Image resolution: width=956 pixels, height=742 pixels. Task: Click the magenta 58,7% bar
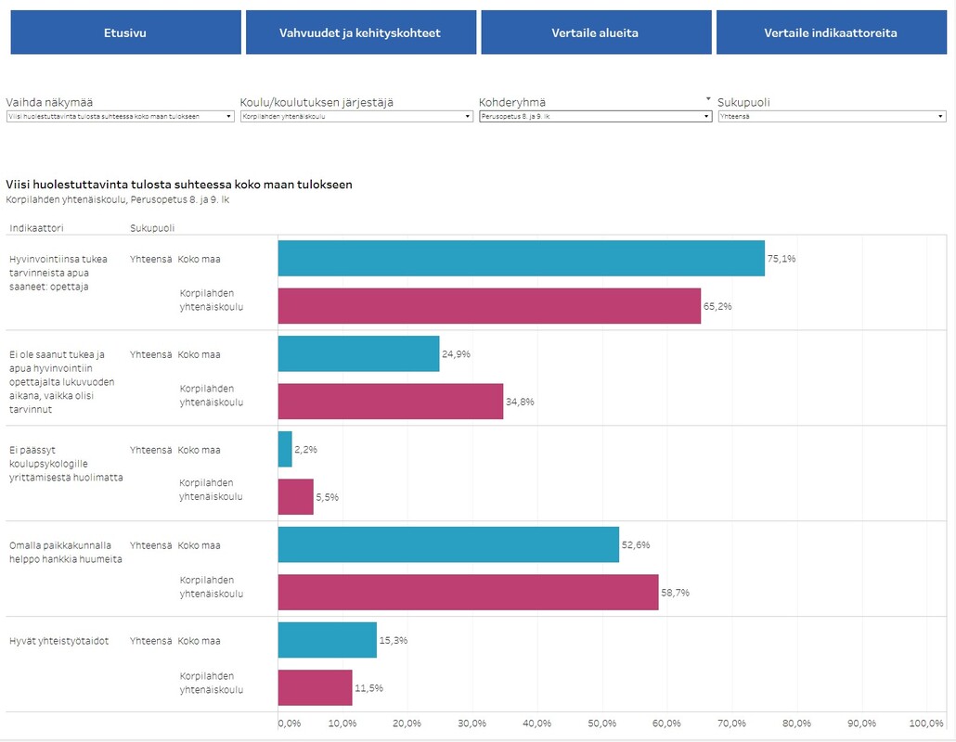point(468,593)
